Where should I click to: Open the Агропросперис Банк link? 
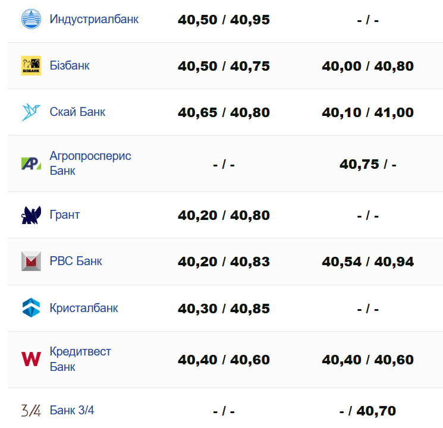(x=90, y=163)
